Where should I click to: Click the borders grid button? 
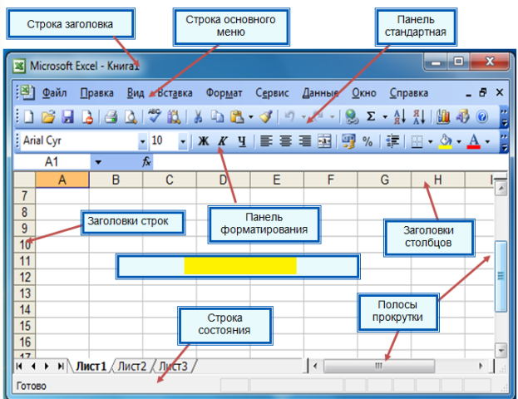click(x=417, y=141)
